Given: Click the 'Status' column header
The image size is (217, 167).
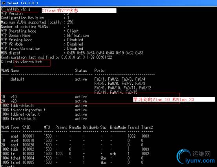Looking at the screenshot, I should [81, 70].
